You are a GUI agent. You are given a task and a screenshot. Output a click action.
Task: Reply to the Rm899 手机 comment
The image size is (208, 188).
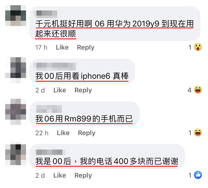click(x=87, y=133)
